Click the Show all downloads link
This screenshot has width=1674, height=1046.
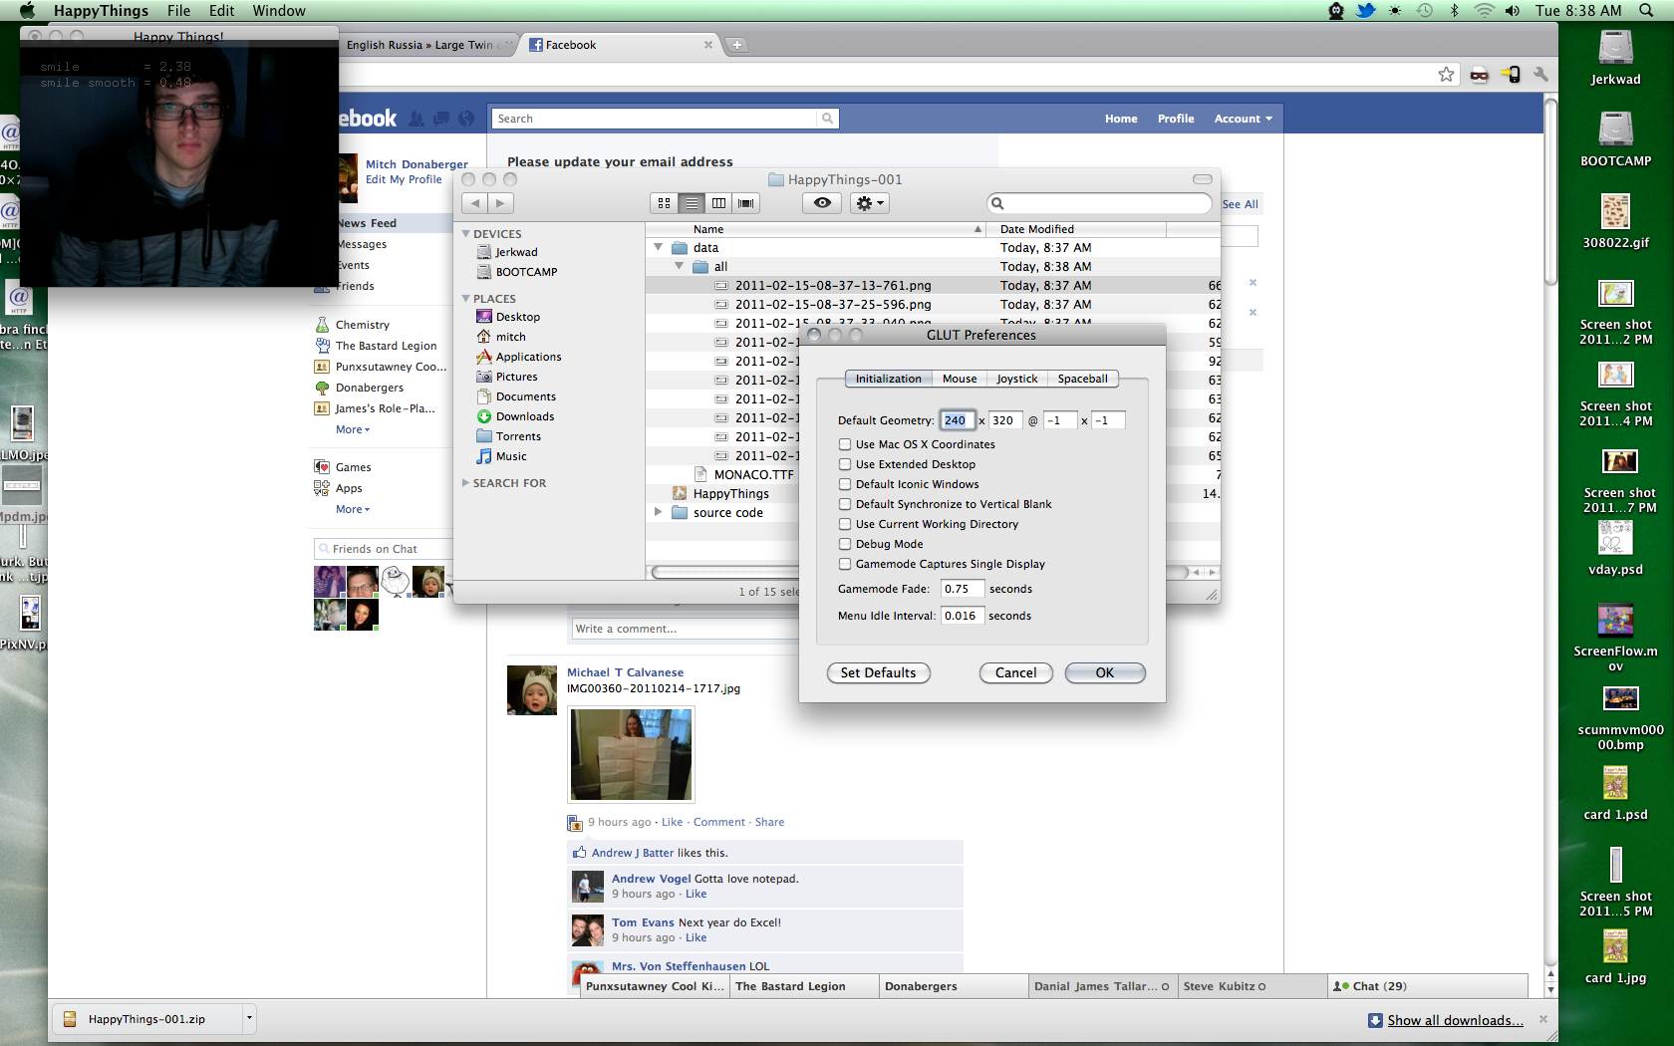point(1454,1020)
